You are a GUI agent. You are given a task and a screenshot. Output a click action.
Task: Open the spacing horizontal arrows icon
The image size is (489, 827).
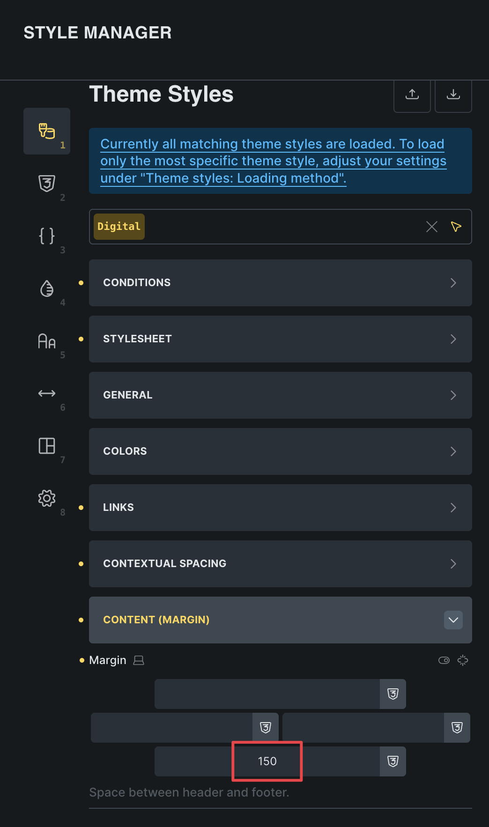47,393
